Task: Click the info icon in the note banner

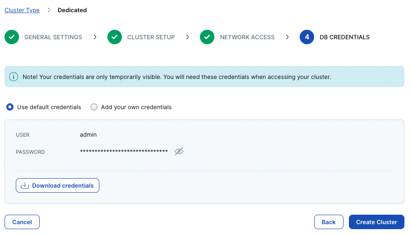Action: 14,77
